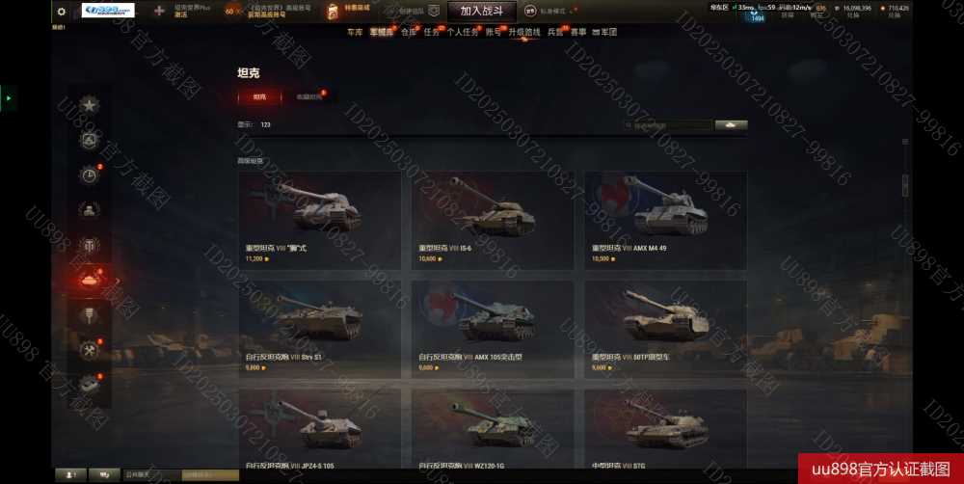Open the tank icon category in sidebar

[90, 281]
